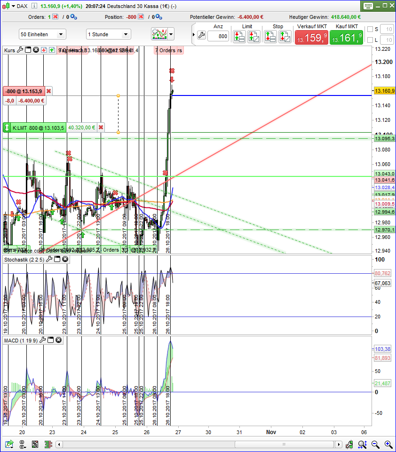Zoom in the chart with plus magnifier

388,444
